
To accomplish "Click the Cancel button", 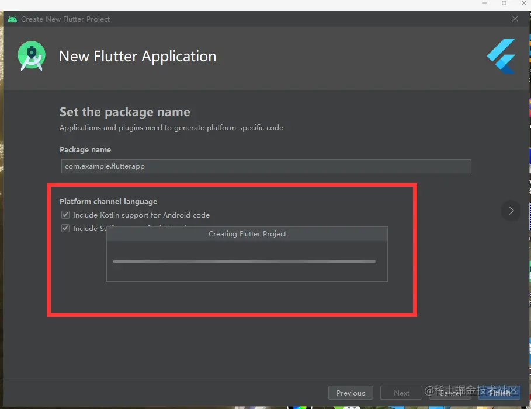I will coord(450,393).
